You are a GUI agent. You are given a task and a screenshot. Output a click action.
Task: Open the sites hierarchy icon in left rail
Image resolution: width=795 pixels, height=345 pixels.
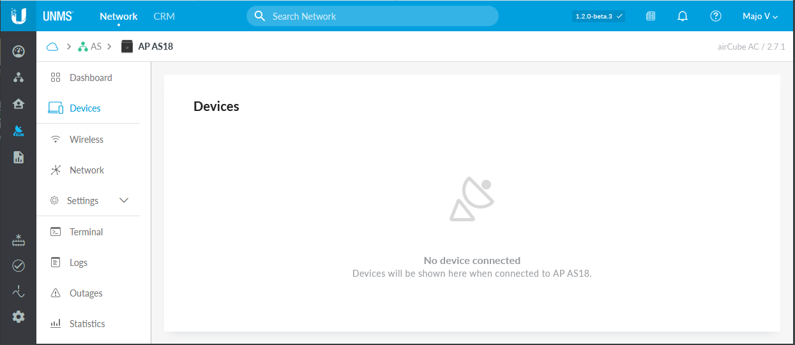click(x=19, y=77)
